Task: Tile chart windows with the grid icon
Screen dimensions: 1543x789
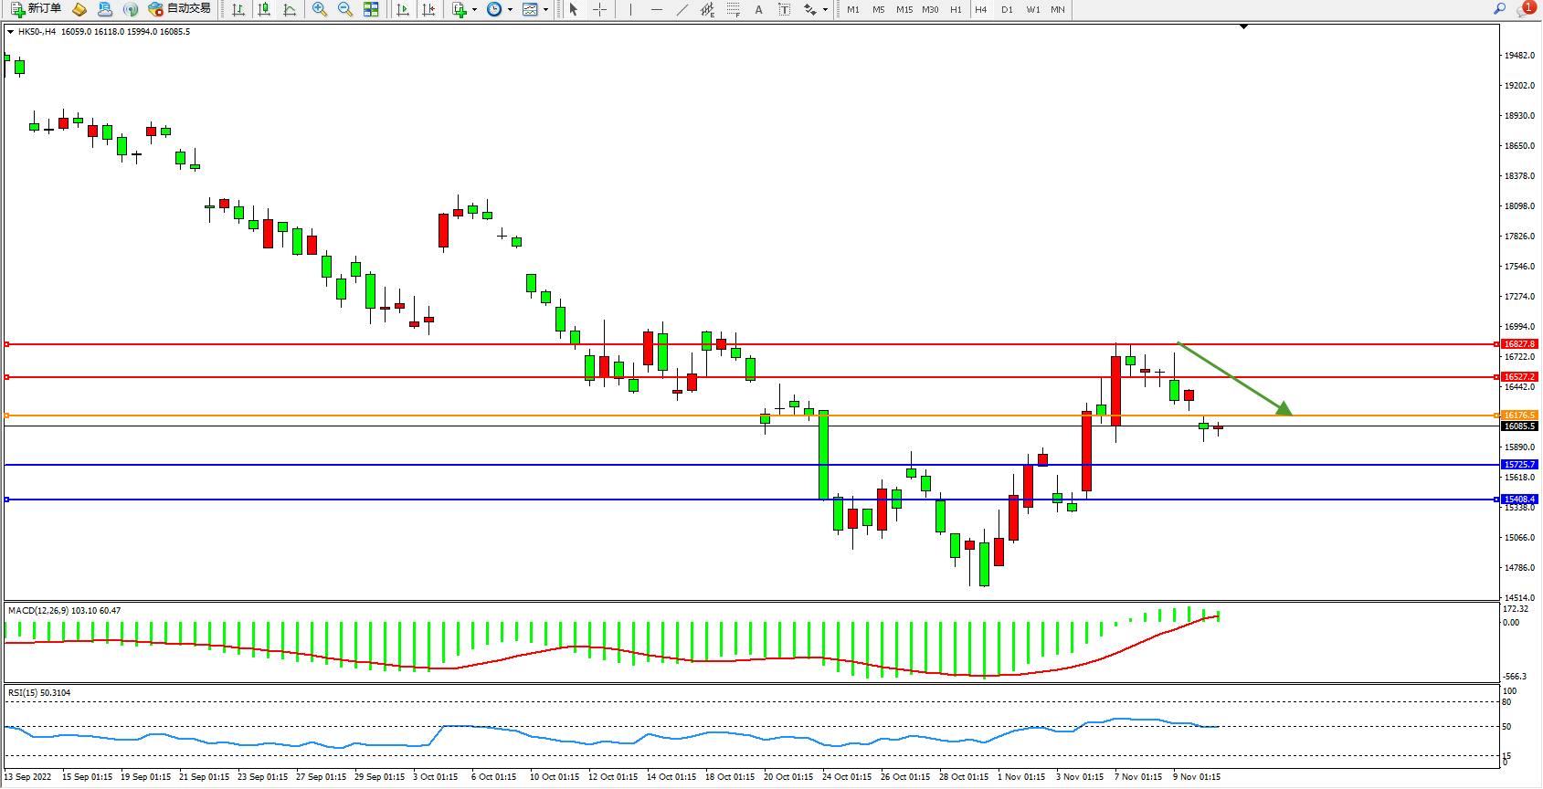Action: [371, 9]
